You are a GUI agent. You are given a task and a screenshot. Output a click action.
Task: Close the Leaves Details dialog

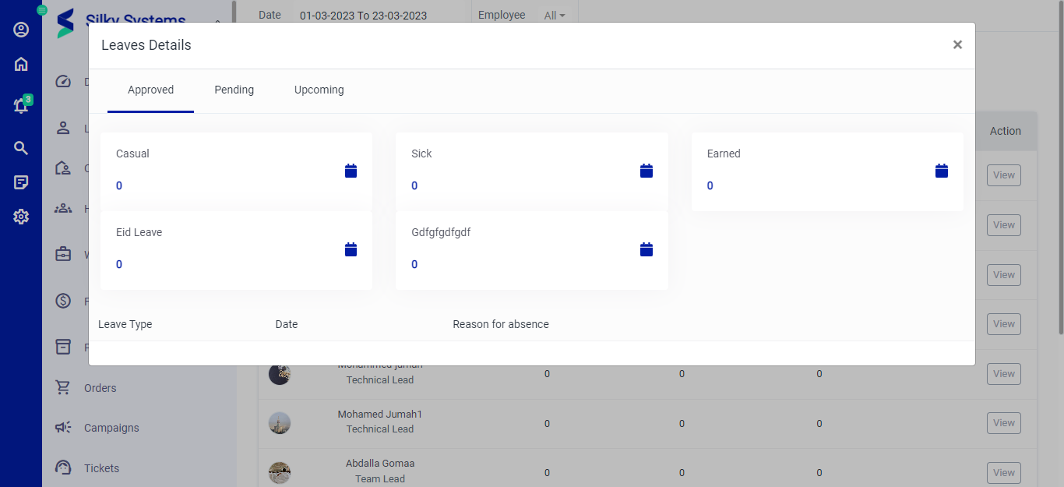(957, 45)
